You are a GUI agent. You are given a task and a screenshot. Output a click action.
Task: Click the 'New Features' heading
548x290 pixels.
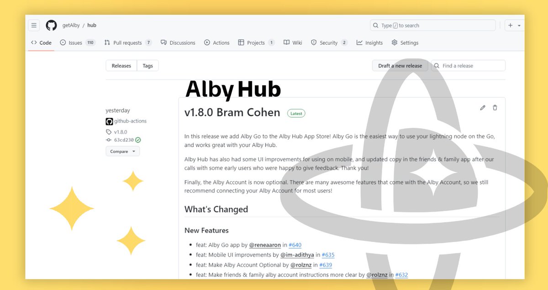click(206, 230)
